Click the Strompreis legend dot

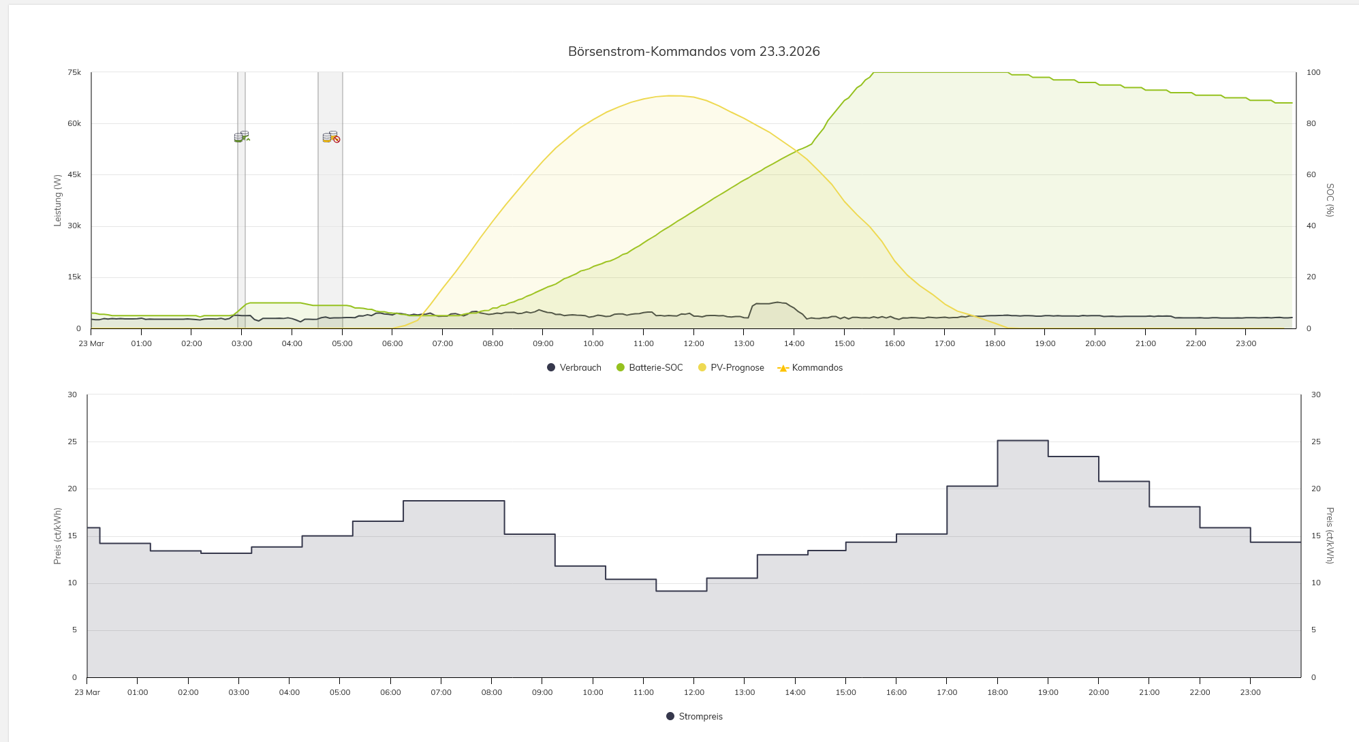(x=670, y=717)
